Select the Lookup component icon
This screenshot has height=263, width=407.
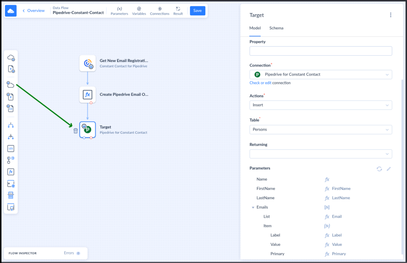click(x=11, y=160)
